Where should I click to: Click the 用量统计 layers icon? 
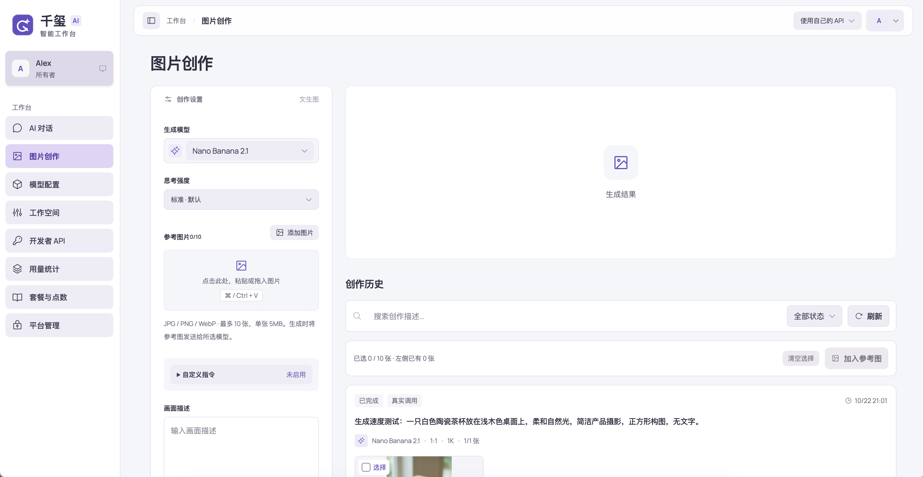click(17, 269)
